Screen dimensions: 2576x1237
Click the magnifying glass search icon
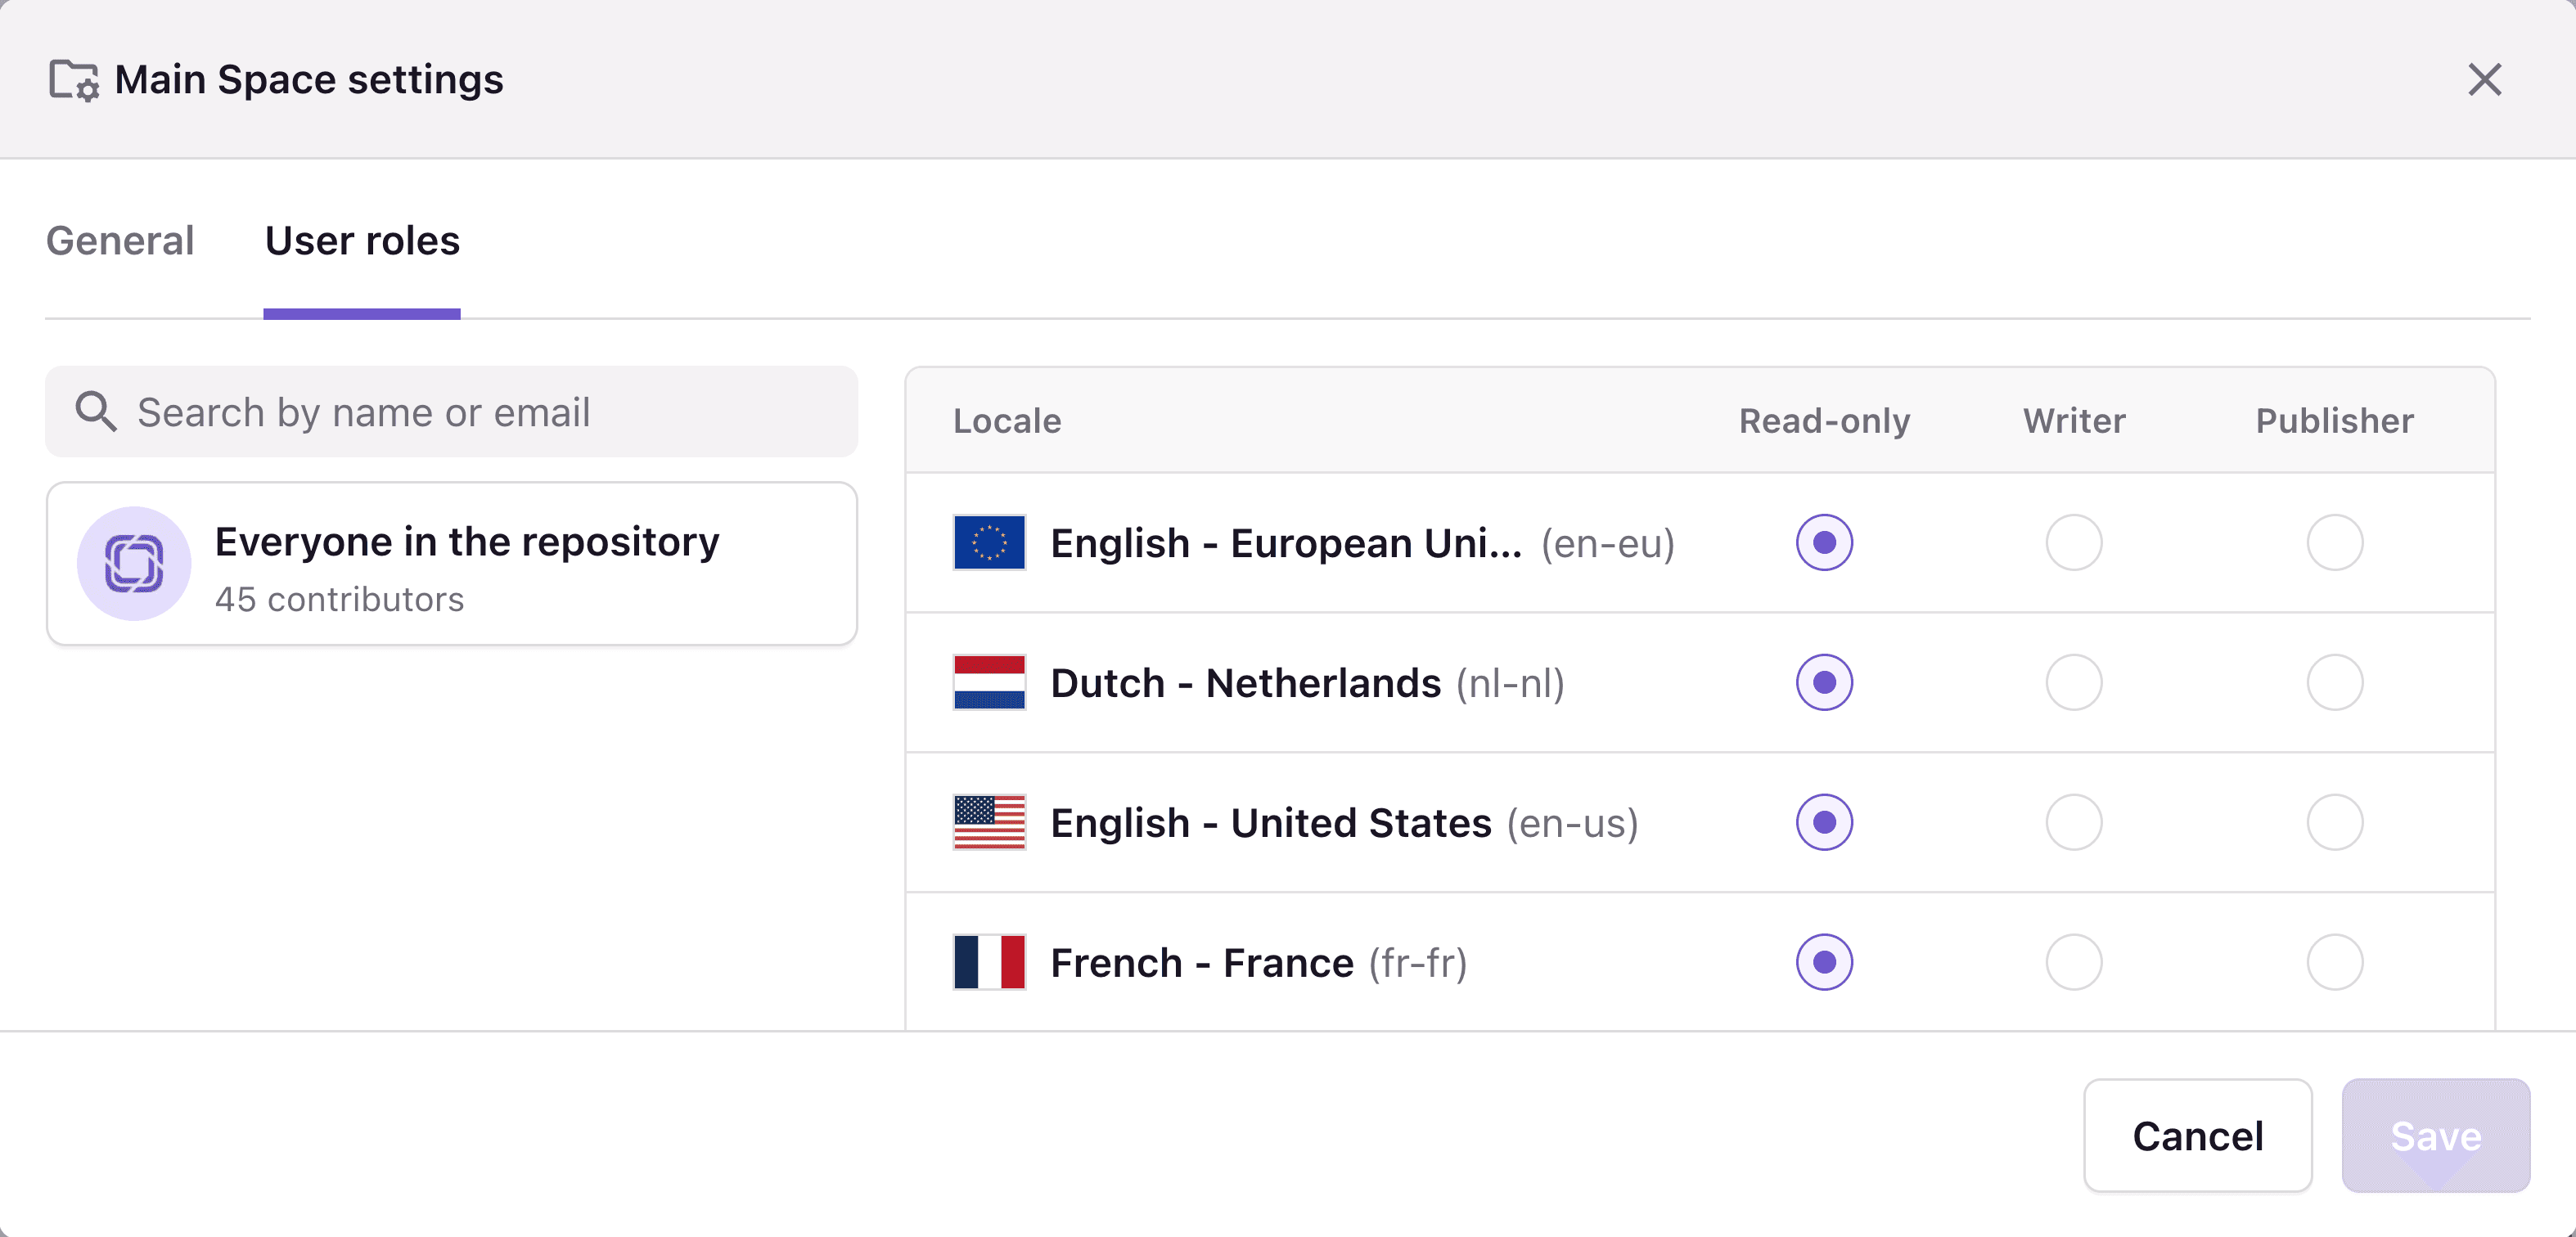point(96,411)
